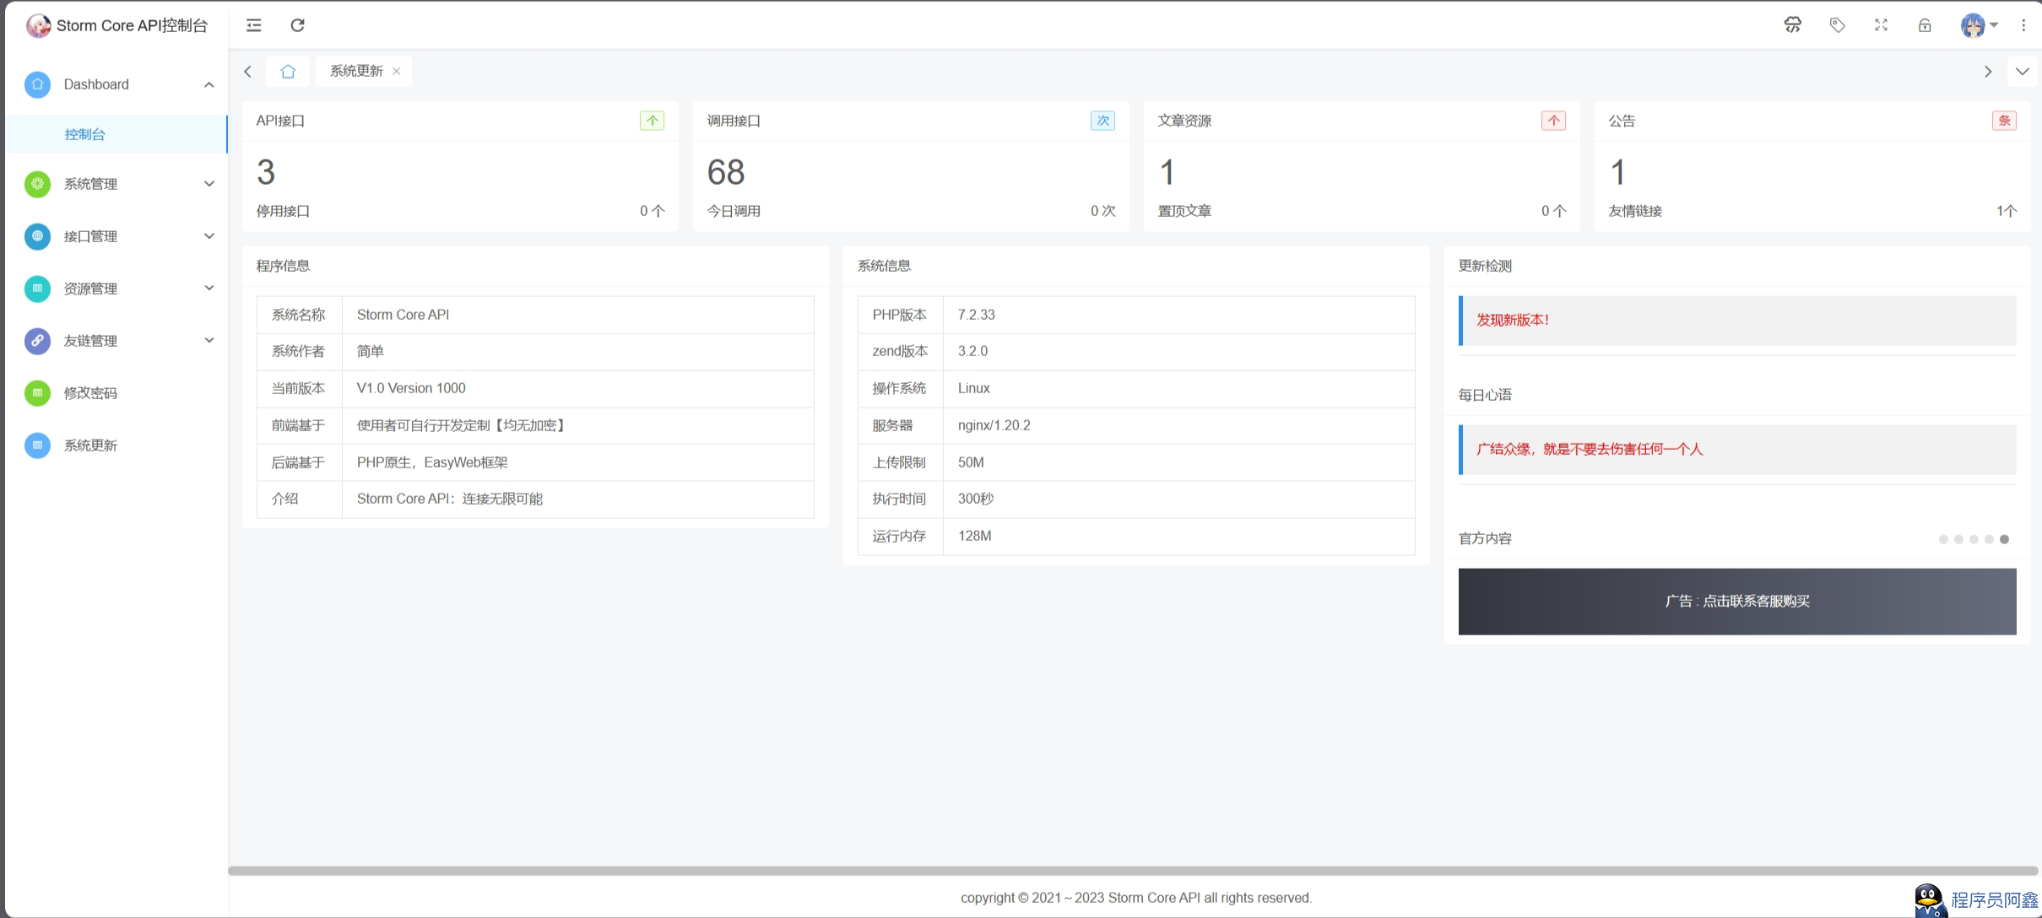Close the 系统更新 tab
This screenshot has width=2042, height=918.
coord(397,71)
